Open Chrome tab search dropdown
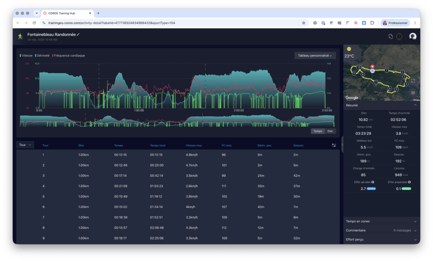433x261 pixels. (36, 13)
